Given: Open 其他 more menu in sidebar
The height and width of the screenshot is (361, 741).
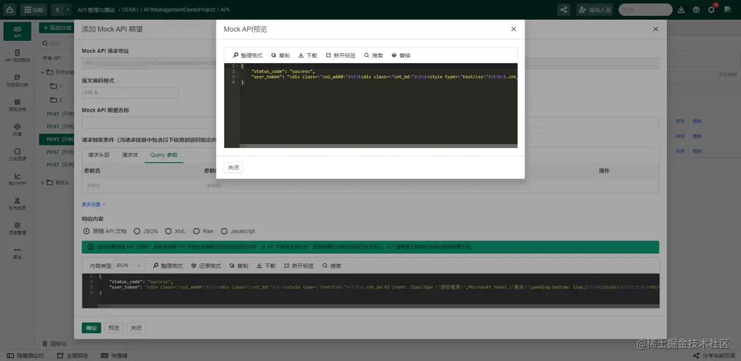Looking at the screenshot, I should (17, 253).
